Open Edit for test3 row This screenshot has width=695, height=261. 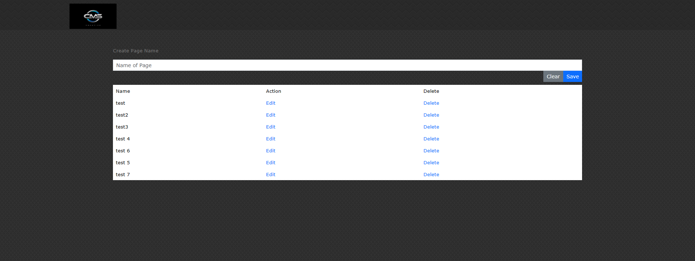pyautogui.click(x=270, y=127)
